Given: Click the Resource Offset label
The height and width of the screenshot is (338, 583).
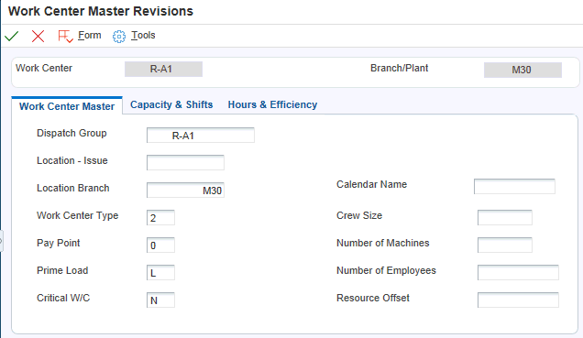Looking at the screenshot, I should coord(373,298).
